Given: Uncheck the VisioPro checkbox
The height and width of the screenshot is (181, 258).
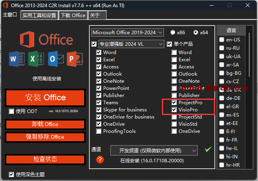Looking at the screenshot, I should pyautogui.click(x=174, y=110).
